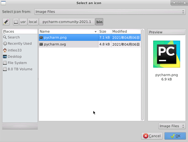Sort files by Modified column

click(126, 31)
